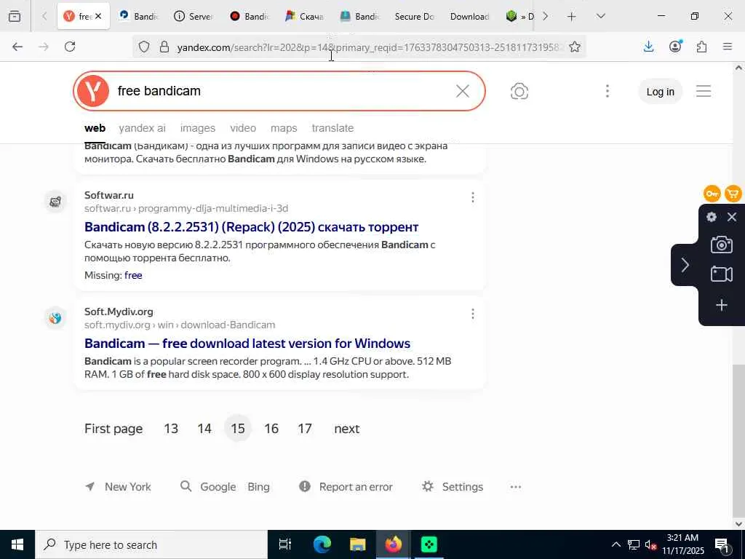The height and width of the screenshot is (559, 745).
Task: Open the list all tabs dropdown
Action: click(x=600, y=17)
